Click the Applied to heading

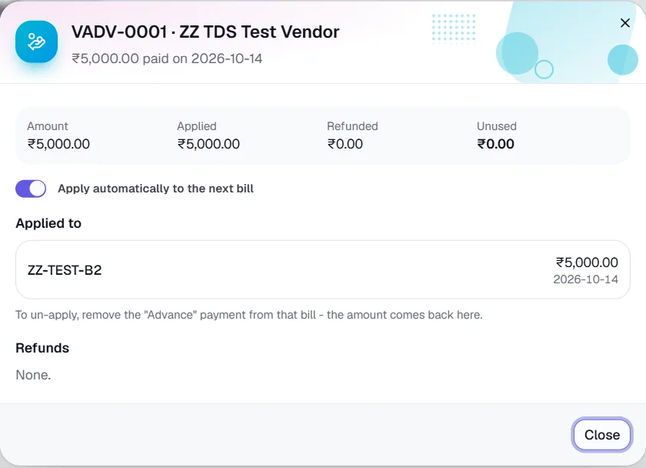tap(48, 223)
